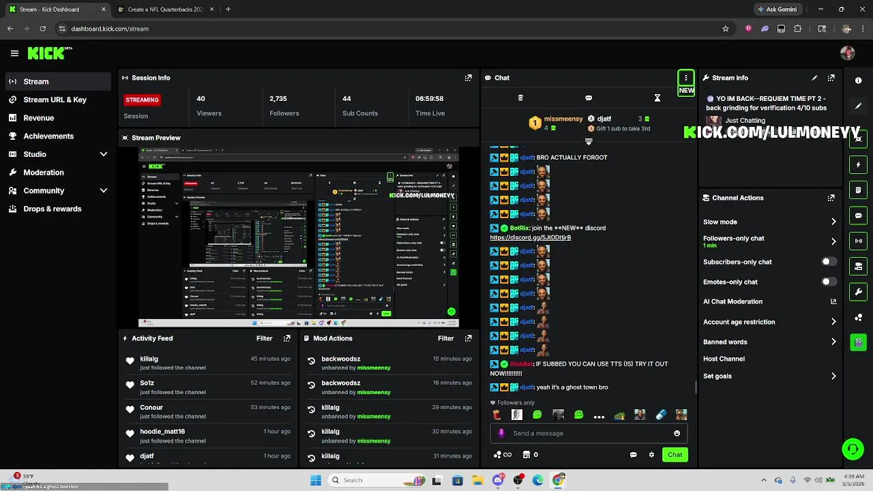873x491 pixels.
Task: Pop out the Session Info panel
Action: (468, 78)
